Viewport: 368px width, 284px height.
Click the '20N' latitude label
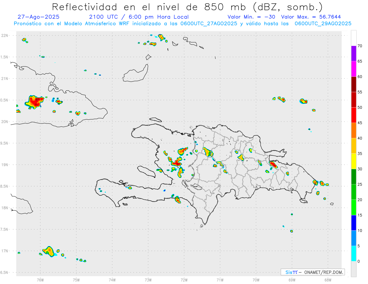coord(5,122)
